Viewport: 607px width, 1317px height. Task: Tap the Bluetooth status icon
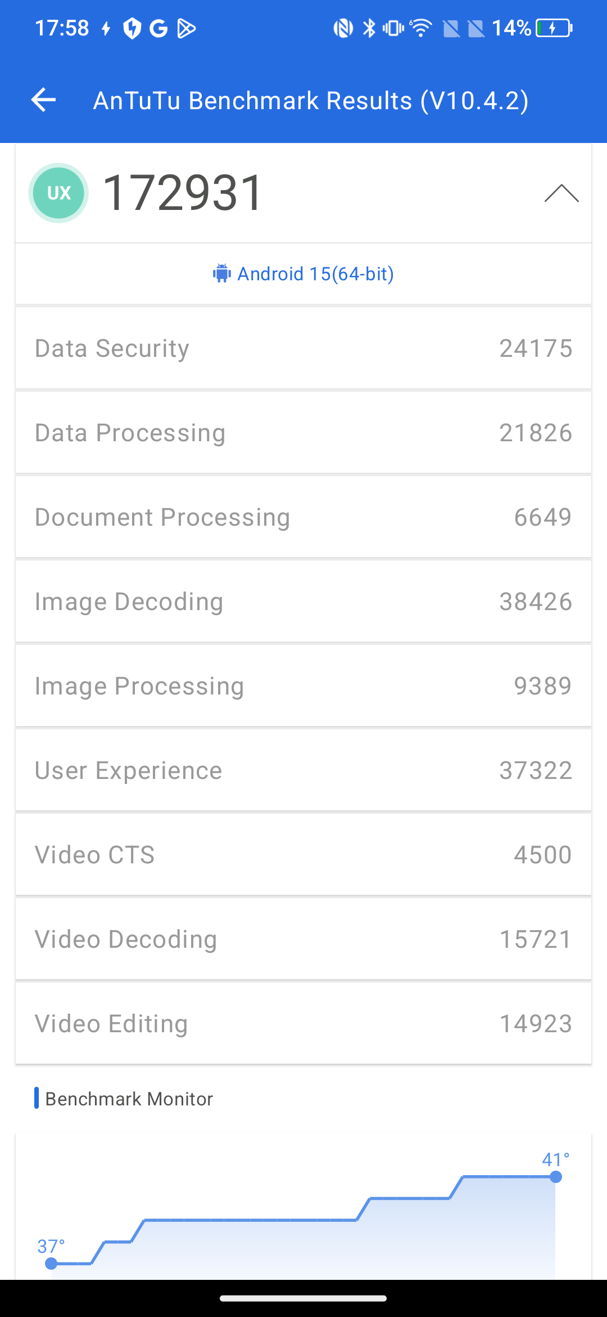tap(369, 28)
